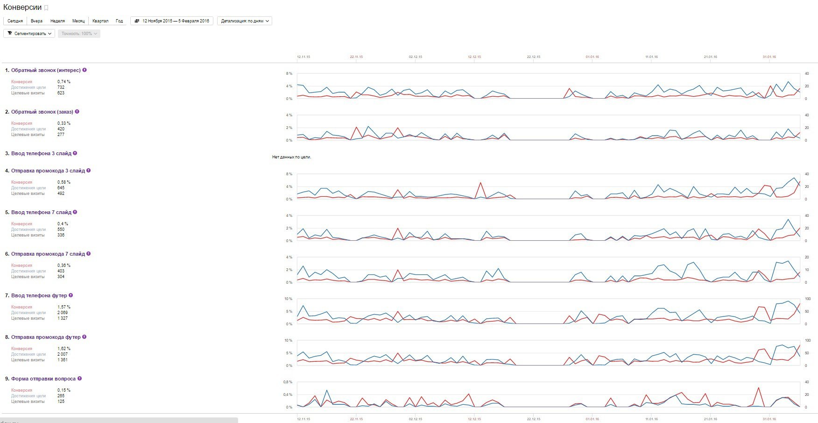Screen dimensions: 818x423
Task: Open the Точность: 100% dropdown
Action: click(79, 34)
